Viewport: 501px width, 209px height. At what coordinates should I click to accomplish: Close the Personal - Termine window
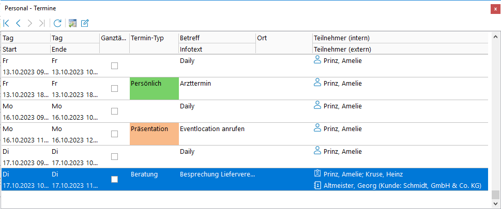pos(495,9)
